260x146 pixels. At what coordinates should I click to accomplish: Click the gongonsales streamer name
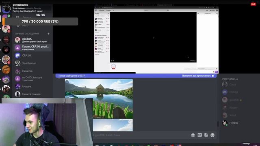[20, 5]
